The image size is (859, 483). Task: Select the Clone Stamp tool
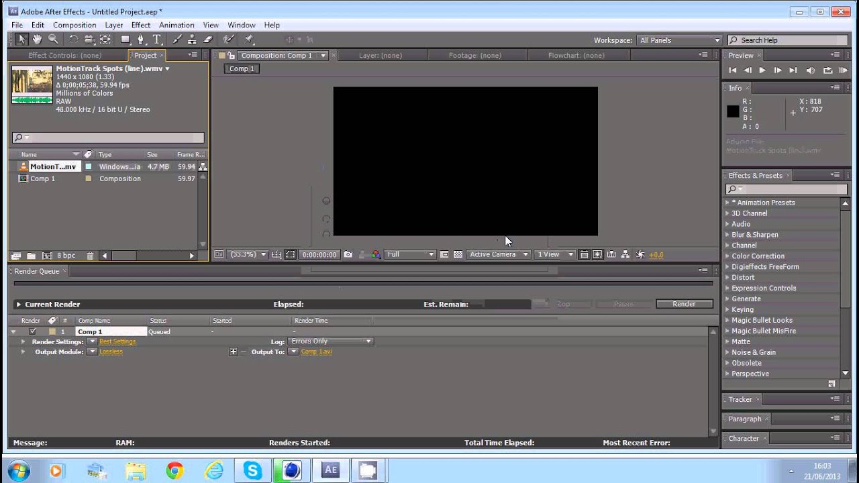[193, 40]
